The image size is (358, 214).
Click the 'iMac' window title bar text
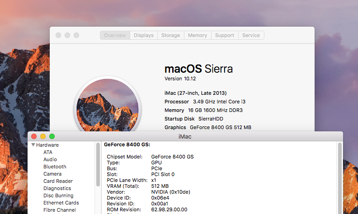point(185,137)
